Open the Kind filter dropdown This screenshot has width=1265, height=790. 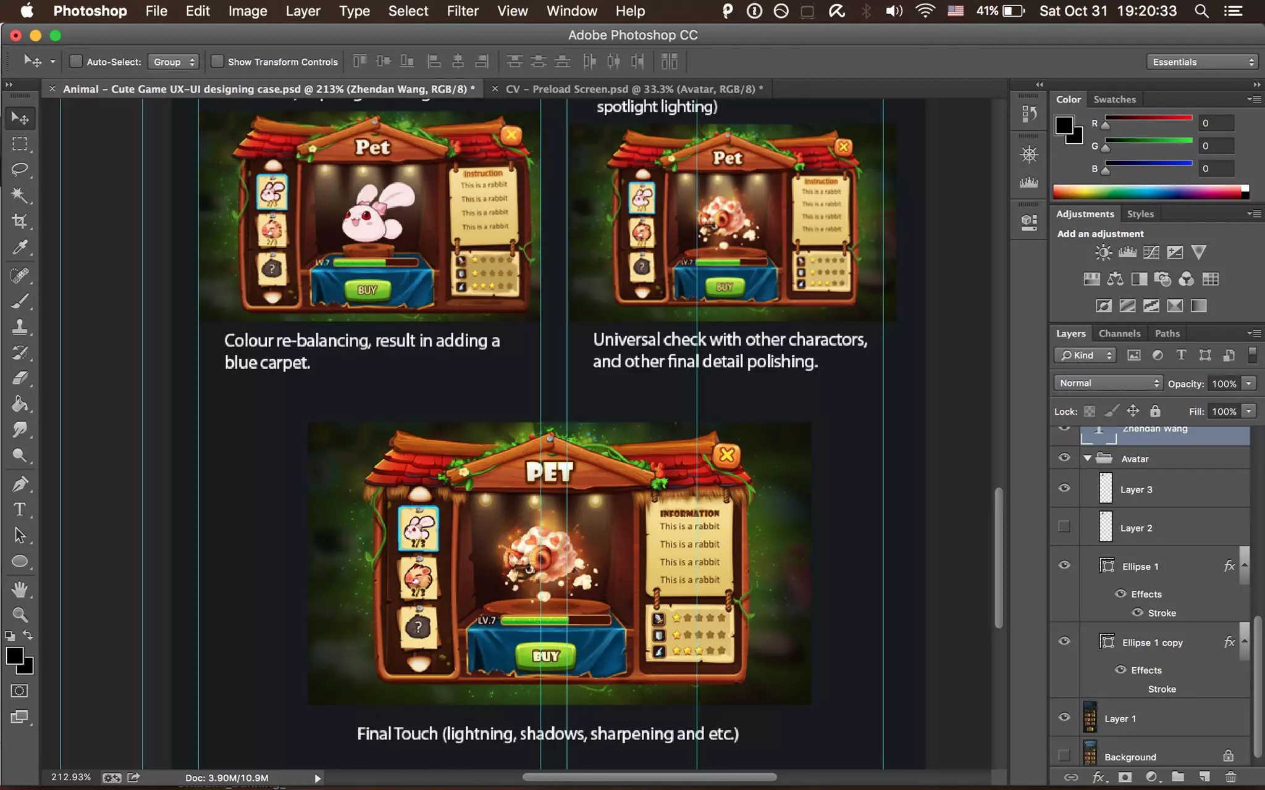pyautogui.click(x=1085, y=355)
